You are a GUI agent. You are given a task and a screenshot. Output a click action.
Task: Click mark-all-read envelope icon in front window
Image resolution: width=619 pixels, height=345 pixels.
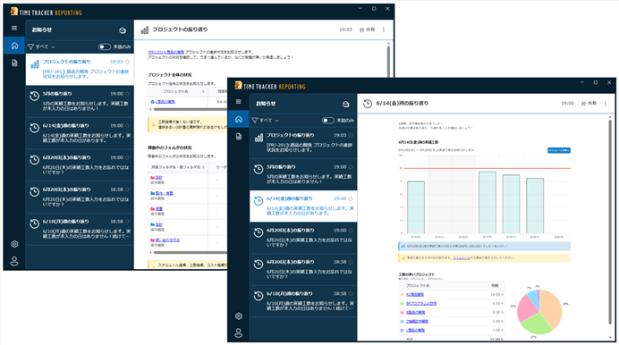click(346, 104)
